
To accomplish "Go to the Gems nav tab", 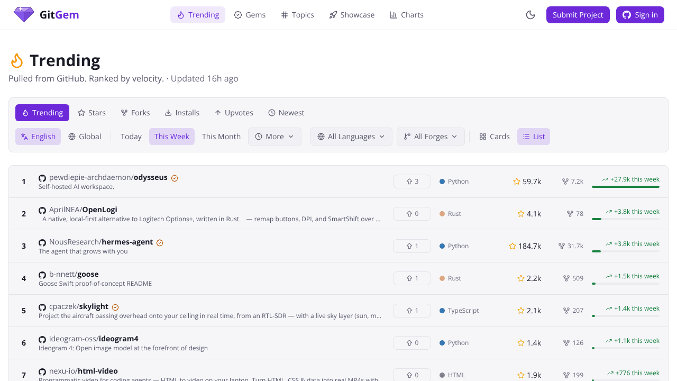I will tap(250, 15).
